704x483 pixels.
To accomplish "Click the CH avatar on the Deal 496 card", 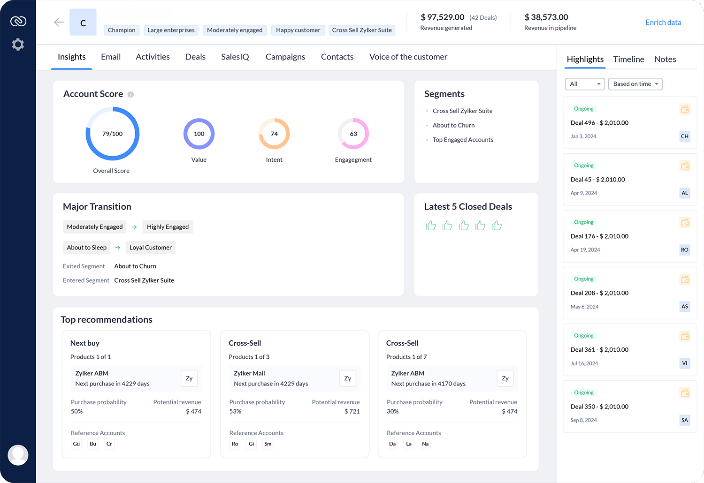I will tap(684, 136).
